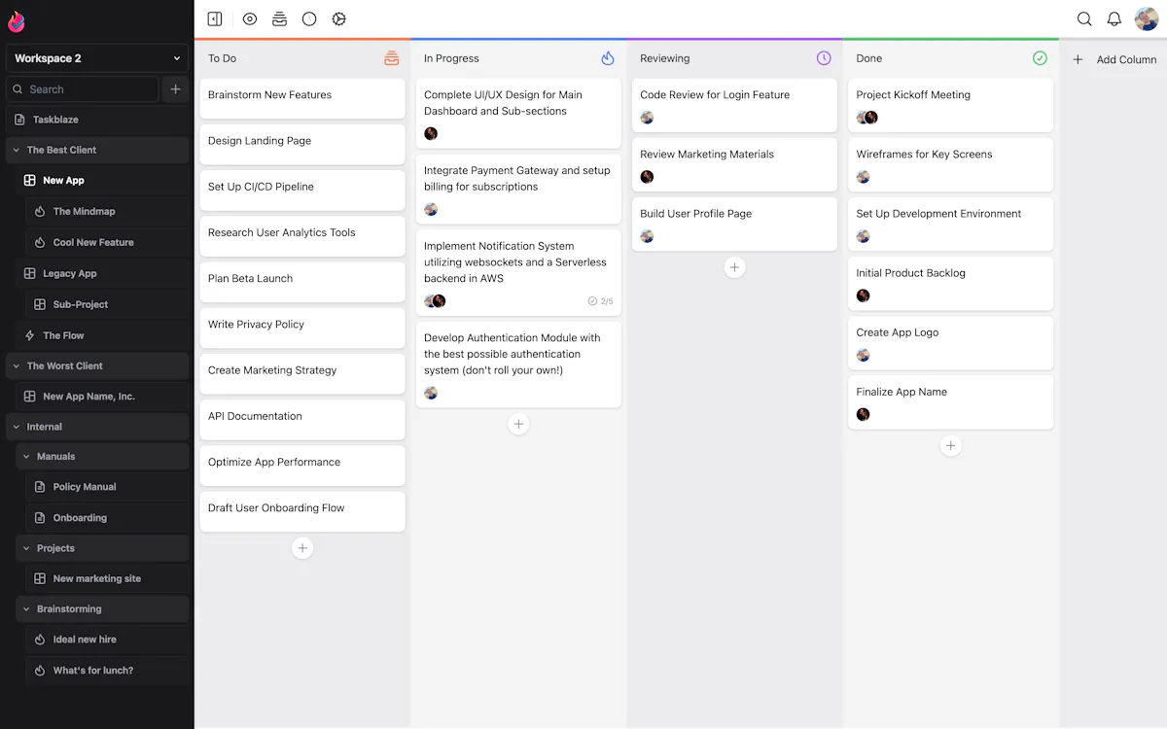Click the Reviewing column clock icon
This screenshot has height=729, width=1167.
click(824, 58)
